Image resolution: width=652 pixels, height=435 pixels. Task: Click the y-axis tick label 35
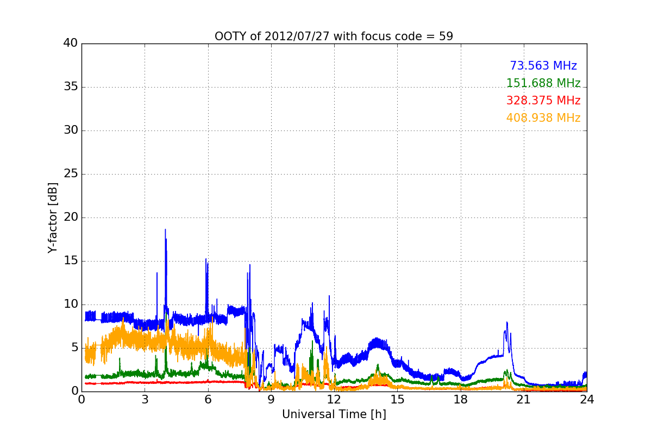[x=70, y=87]
